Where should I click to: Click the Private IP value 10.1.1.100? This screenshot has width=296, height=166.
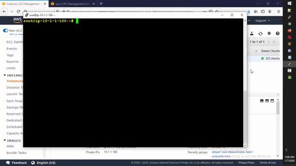[111, 152]
